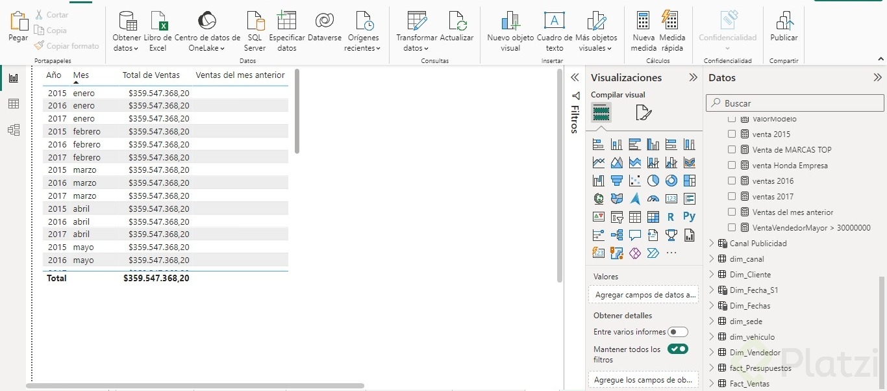Select the area chart visual
887x391 pixels.
click(x=617, y=162)
